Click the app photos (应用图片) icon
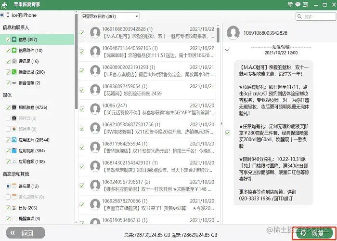 click(x=14, y=140)
